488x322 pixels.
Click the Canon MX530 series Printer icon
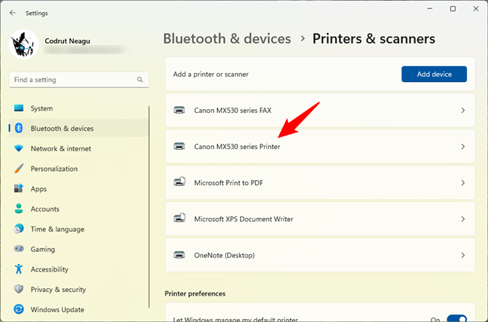click(179, 146)
